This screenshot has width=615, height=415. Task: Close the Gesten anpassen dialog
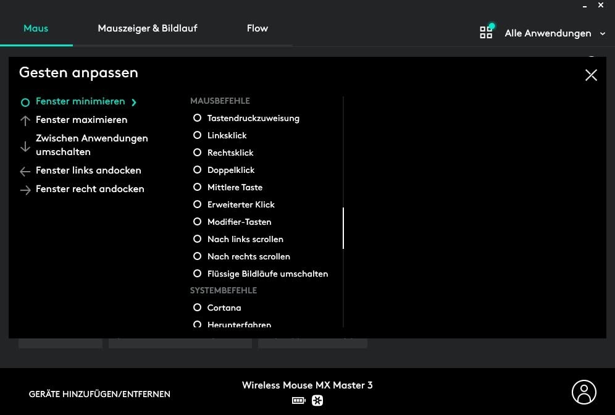click(x=591, y=75)
